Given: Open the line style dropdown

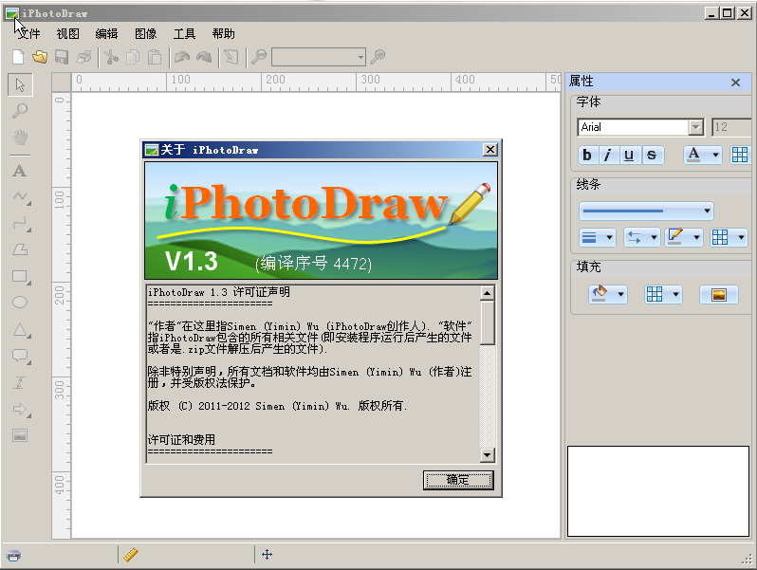Looking at the screenshot, I should point(646,211).
